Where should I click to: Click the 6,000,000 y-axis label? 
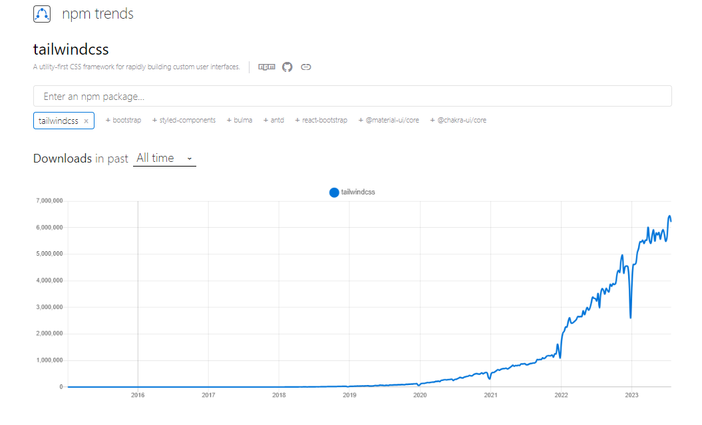(49, 227)
